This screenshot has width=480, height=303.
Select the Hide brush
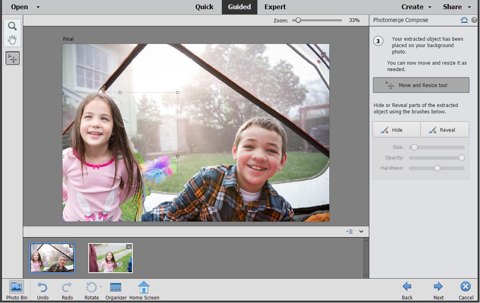tap(396, 130)
